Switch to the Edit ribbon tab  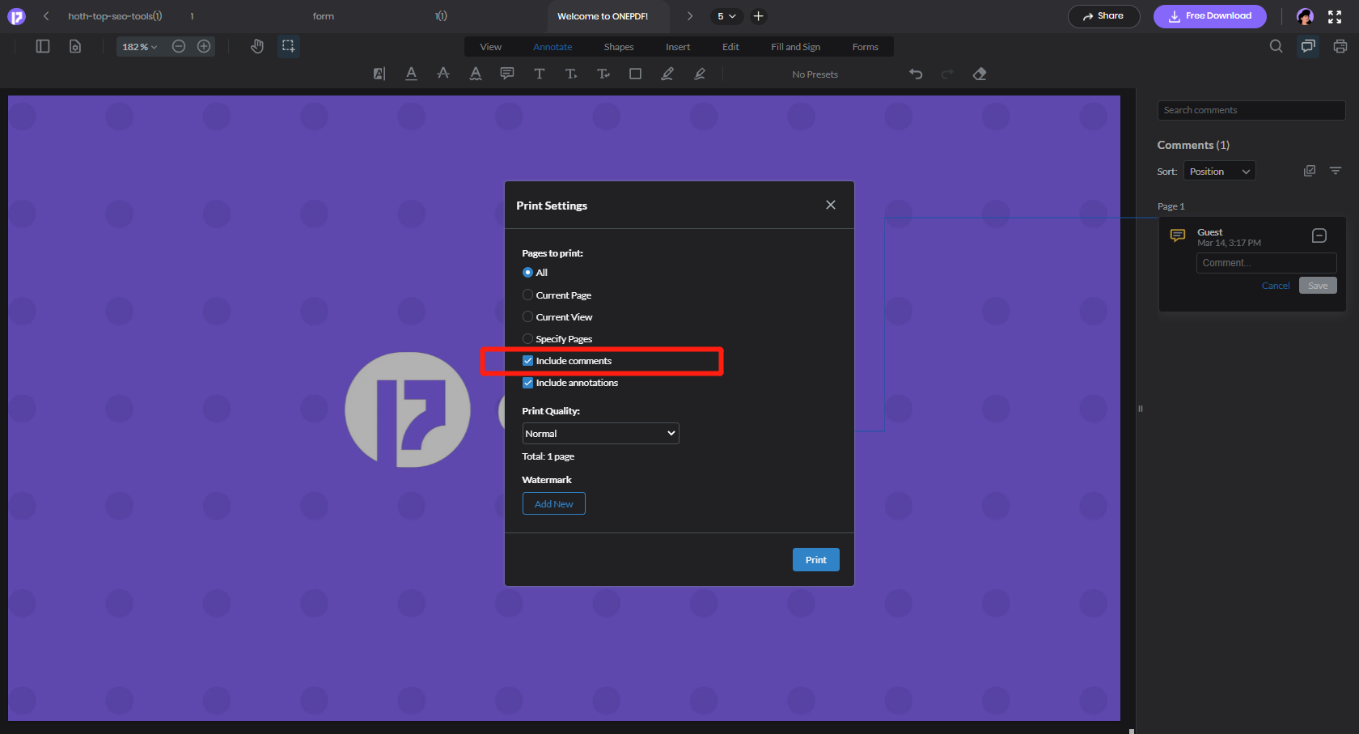[730, 47]
